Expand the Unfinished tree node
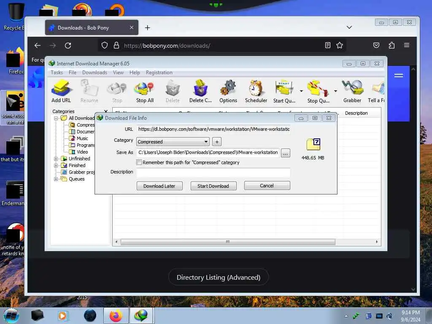 point(56,159)
